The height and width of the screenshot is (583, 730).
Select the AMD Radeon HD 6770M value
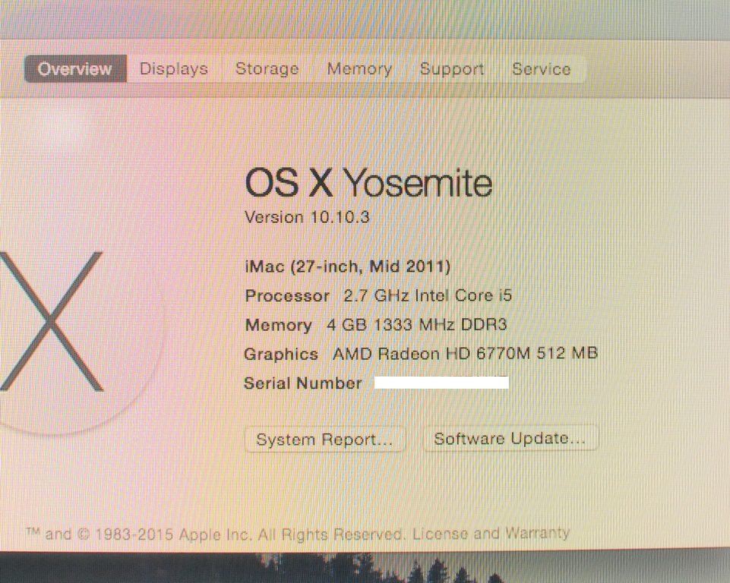pyautogui.click(x=465, y=353)
